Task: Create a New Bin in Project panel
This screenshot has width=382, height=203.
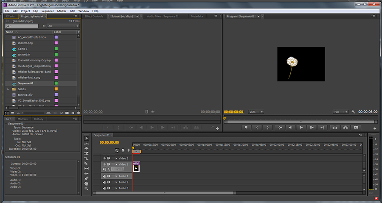Action: pyautogui.click(x=67, y=113)
